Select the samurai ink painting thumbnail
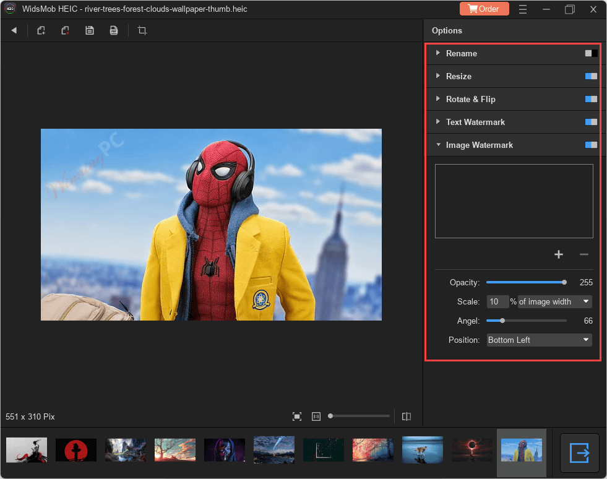Screen dimensions: 607x479 point(27,450)
